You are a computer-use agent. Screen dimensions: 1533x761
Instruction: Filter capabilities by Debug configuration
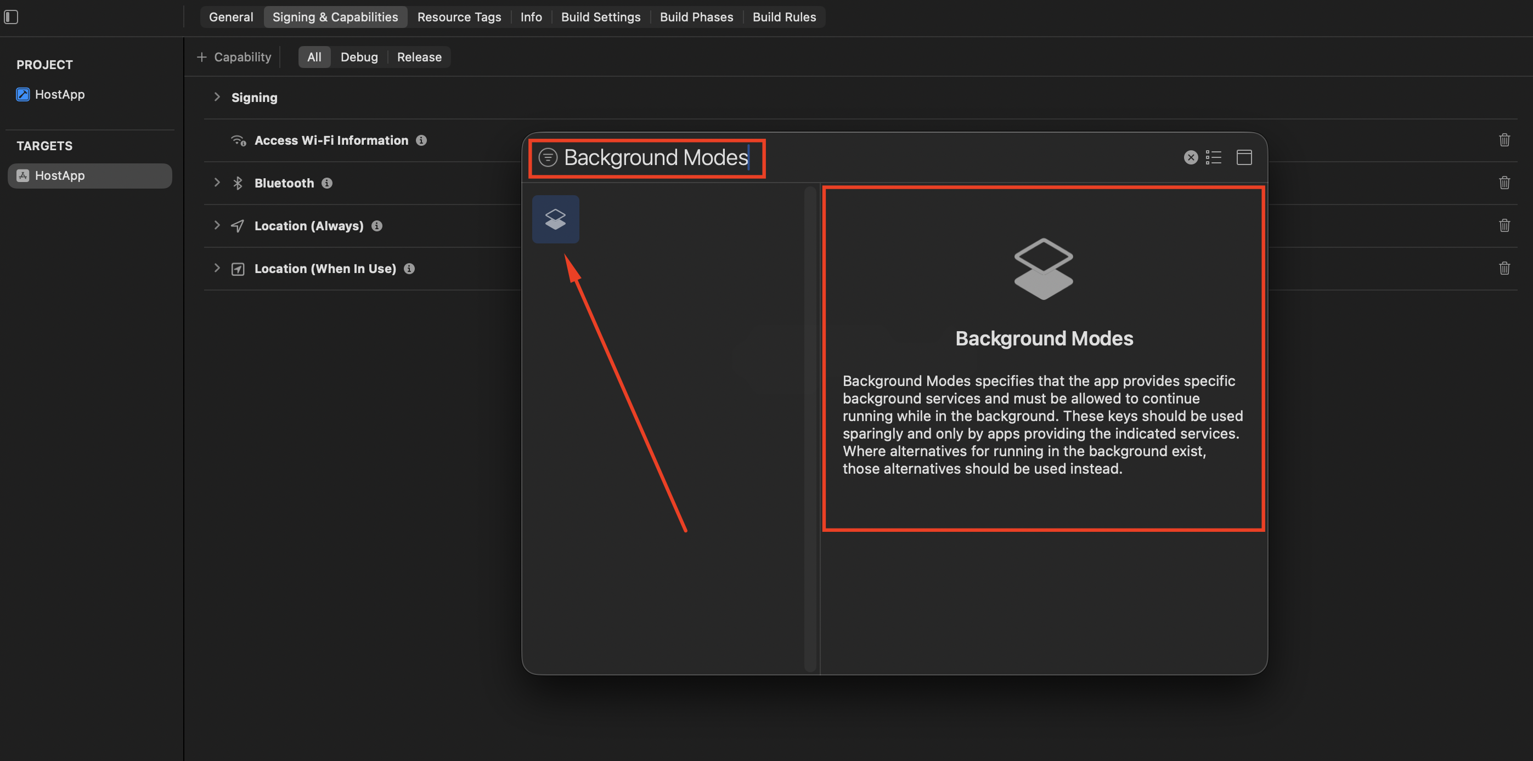pyautogui.click(x=359, y=57)
